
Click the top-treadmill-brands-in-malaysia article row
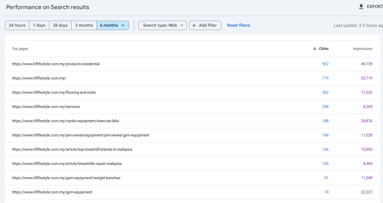coord(72,149)
